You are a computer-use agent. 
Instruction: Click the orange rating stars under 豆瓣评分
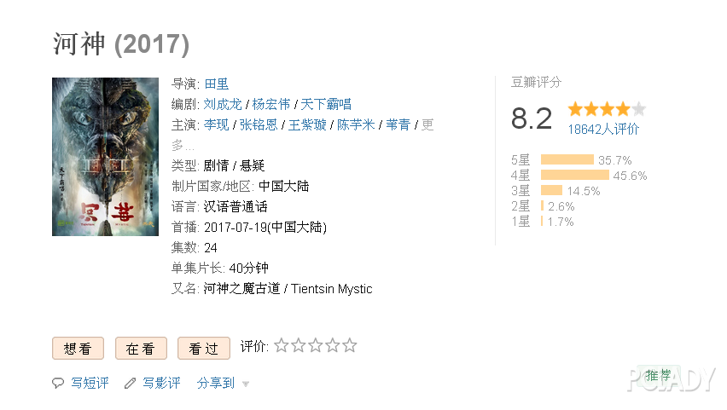tap(607, 109)
